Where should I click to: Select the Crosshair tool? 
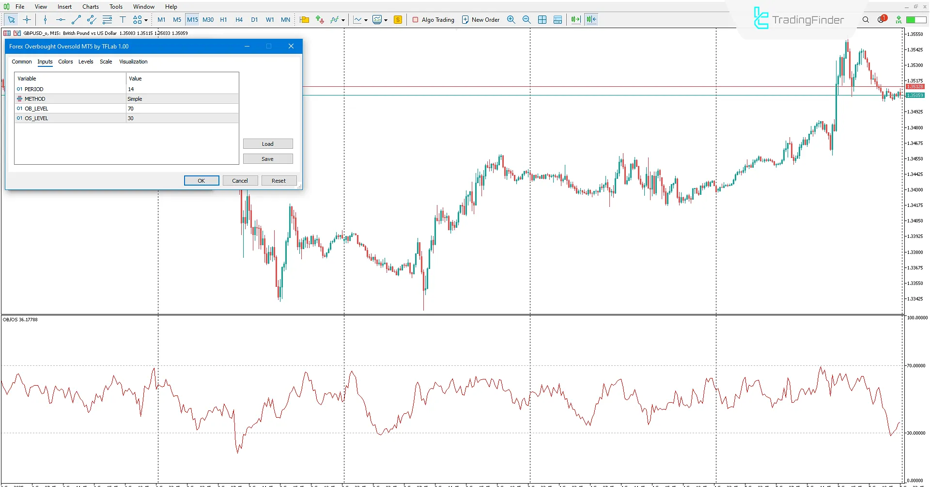[x=27, y=20]
